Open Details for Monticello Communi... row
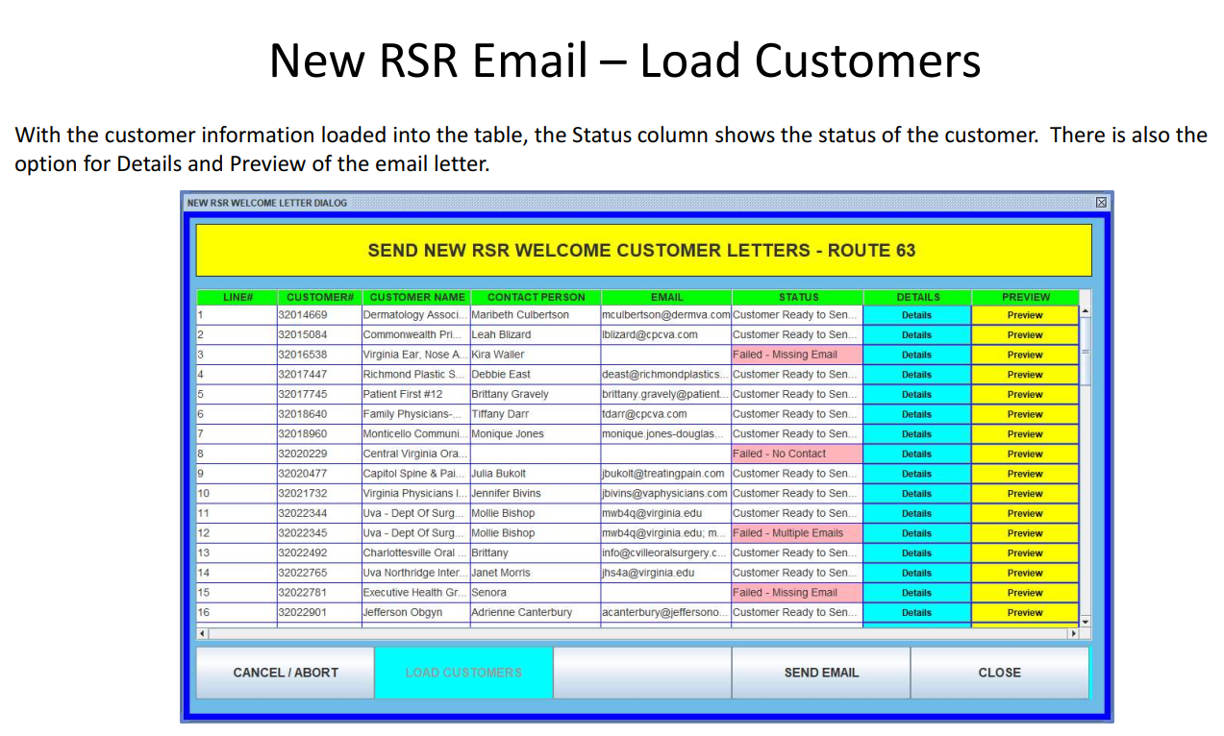The width and height of the screenshot is (1224, 736). pos(917,434)
